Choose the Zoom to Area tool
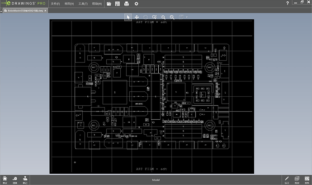This screenshot has width=312, height=185. pos(163,17)
